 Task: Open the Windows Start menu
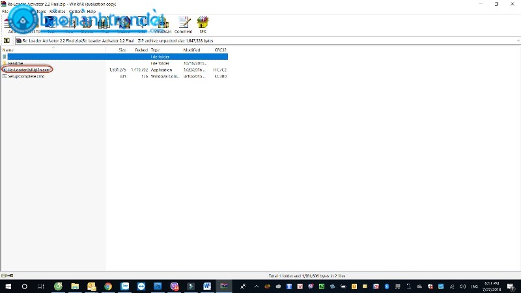click(x=8, y=286)
